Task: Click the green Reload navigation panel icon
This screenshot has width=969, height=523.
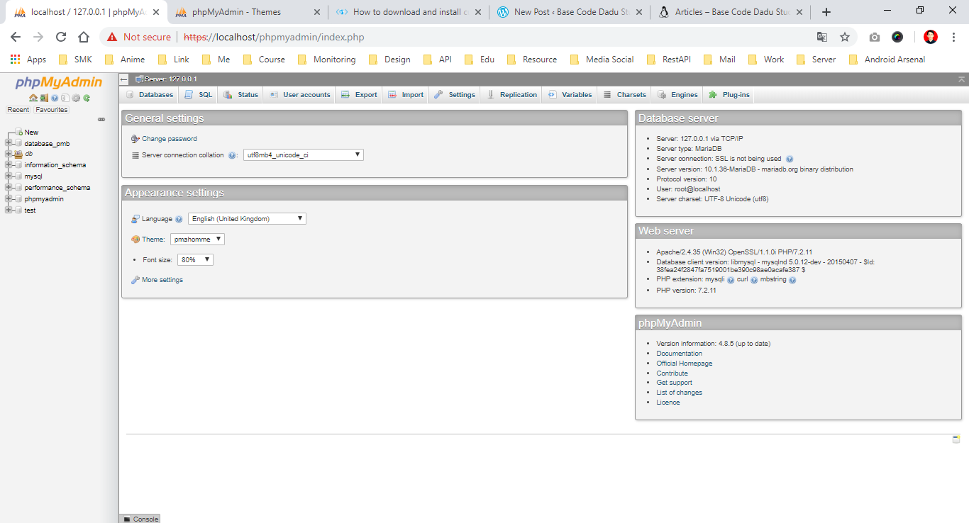Action: [87, 98]
